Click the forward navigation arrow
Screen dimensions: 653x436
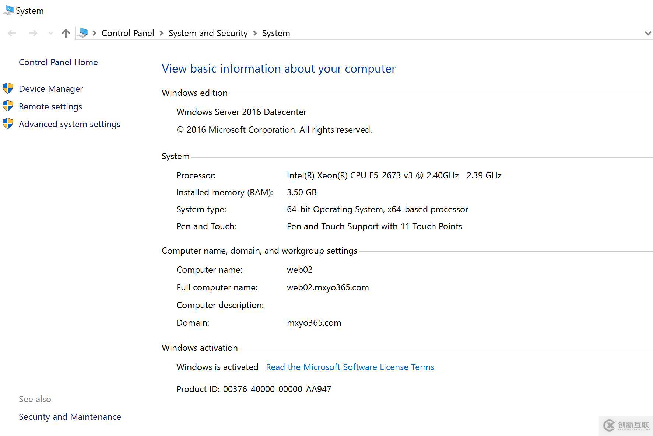pyautogui.click(x=33, y=34)
